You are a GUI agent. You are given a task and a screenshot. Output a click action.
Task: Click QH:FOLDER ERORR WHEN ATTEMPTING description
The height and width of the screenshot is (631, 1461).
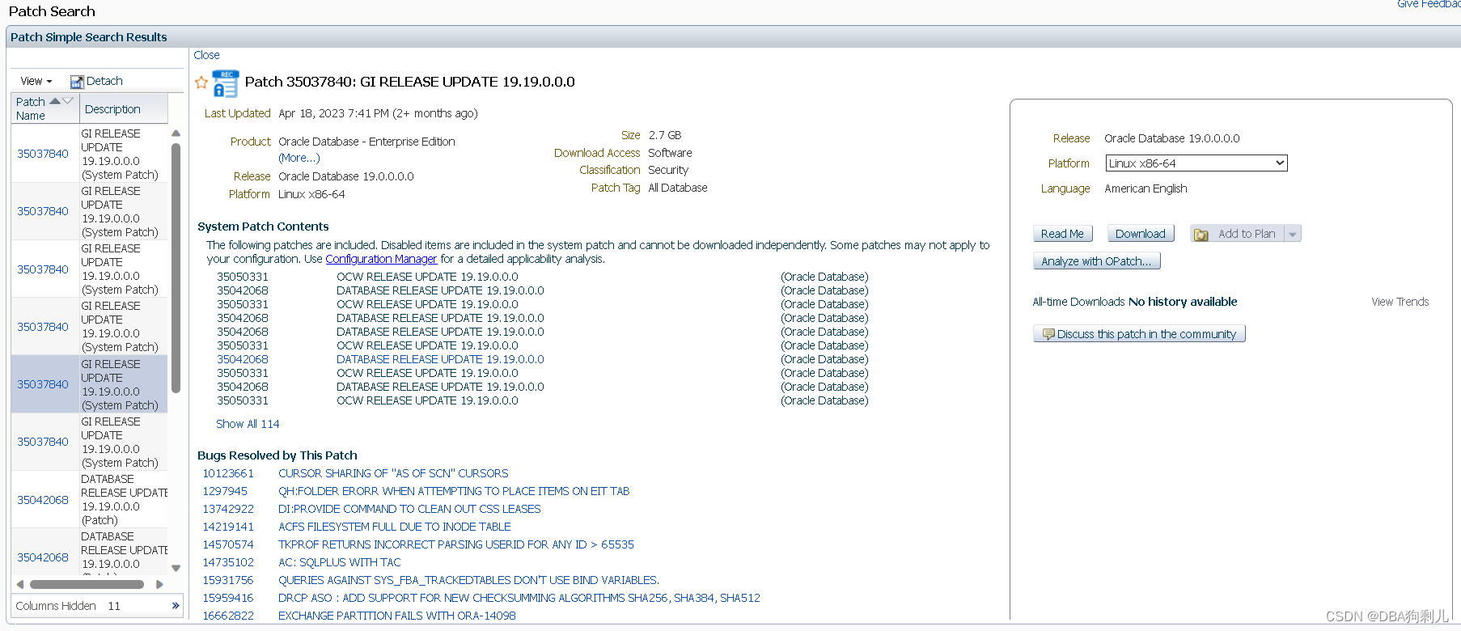(454, 491)
